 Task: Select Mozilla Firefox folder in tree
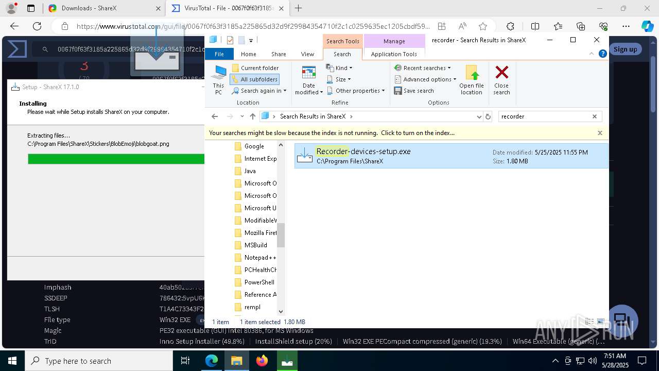pyautogui.click(x=260, y=233)
